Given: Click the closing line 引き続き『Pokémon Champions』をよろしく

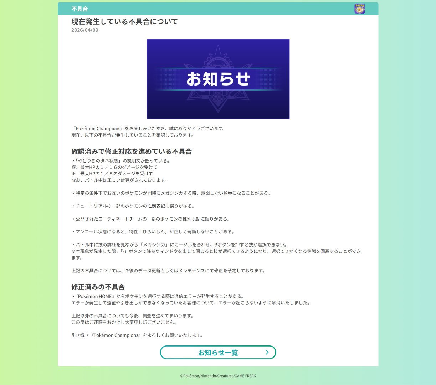Looking at the screenshot, I should tap(137, 335).
